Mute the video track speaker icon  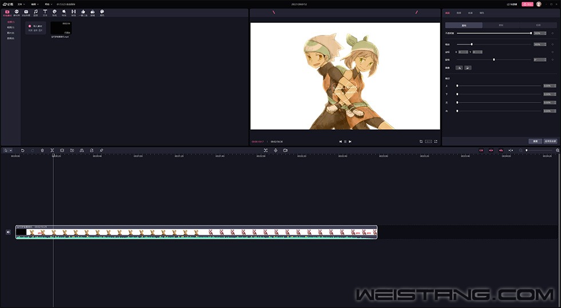coord(8,232)
